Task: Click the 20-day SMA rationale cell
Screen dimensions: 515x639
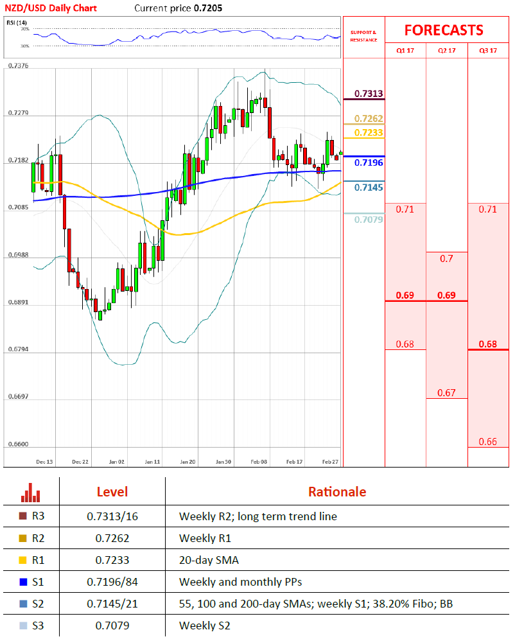Action: click(209, 560)
